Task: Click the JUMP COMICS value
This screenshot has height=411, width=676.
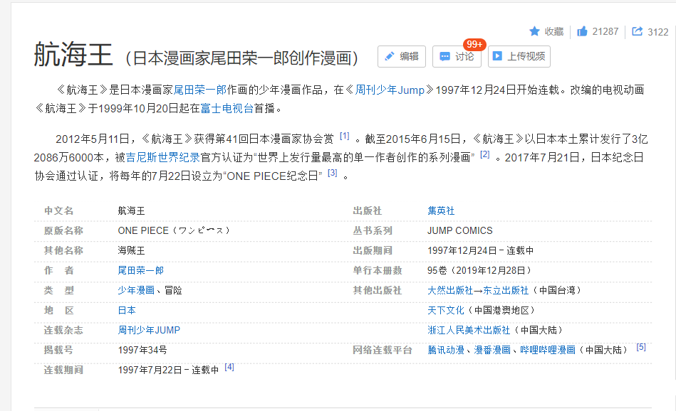Action: point(459,230)
